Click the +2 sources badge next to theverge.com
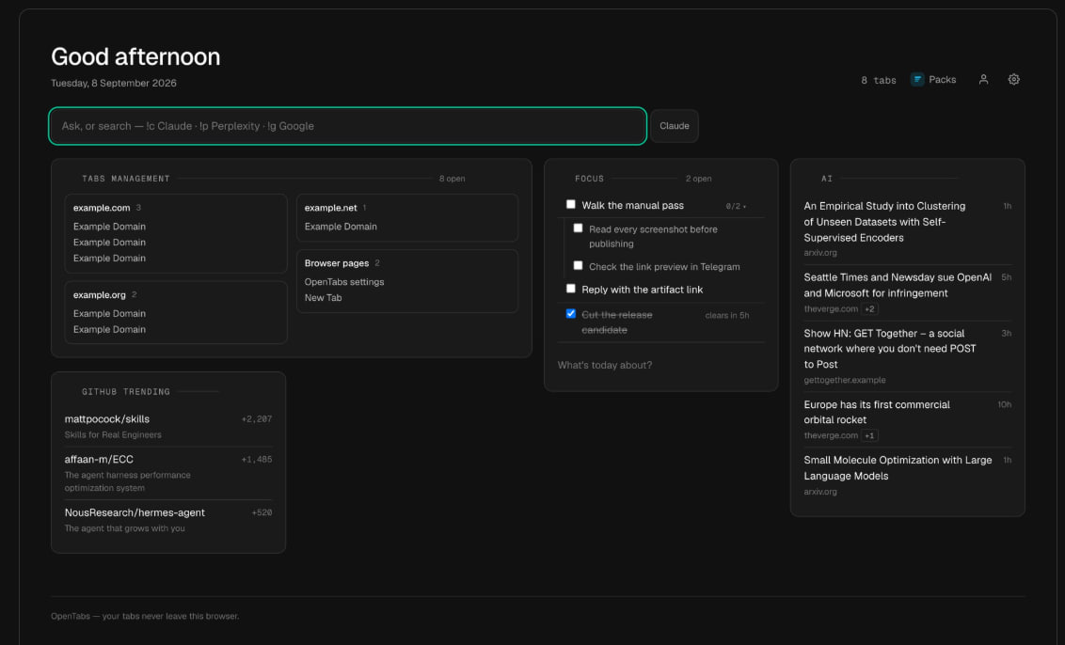The image size is (1065, 645). [869, 309]
